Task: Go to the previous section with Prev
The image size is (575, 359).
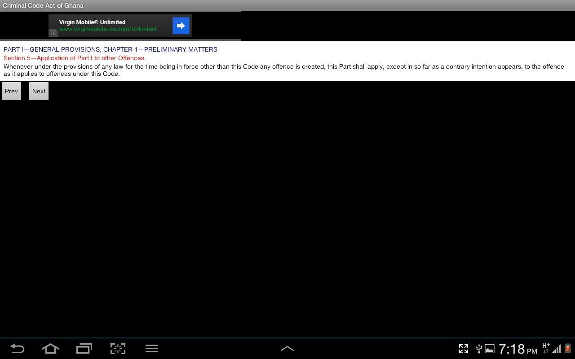Action: point(11,91)
